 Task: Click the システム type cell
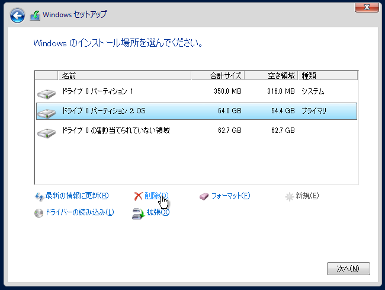coord(313,91)
